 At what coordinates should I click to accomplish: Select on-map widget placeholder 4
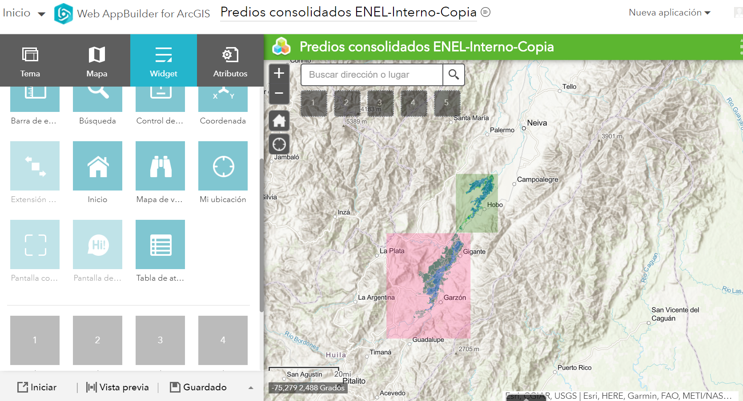[x=414, y=103]
